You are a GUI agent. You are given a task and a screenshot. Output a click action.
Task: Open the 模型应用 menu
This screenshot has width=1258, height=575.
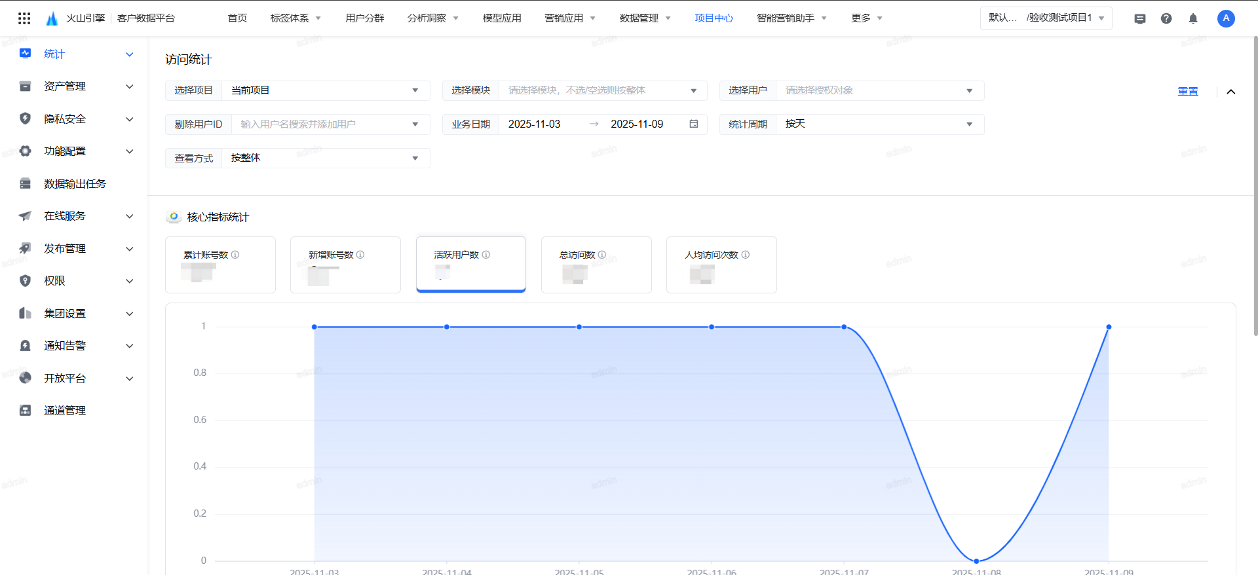coord(502,18)
